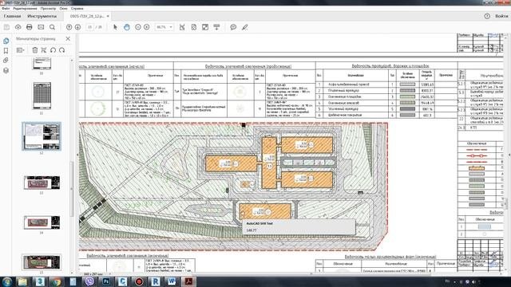Close the Миниатюры страниц panel
Screen dimensions: 511x287
tap(68, 39)
